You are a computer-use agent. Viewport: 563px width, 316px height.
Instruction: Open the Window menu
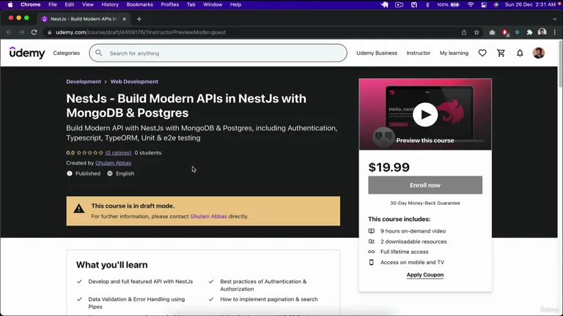[x=213, y=4]
